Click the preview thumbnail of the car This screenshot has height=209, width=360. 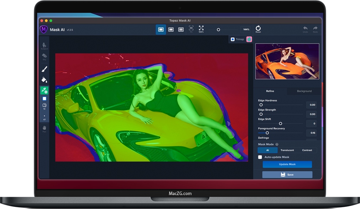(287, 61)
